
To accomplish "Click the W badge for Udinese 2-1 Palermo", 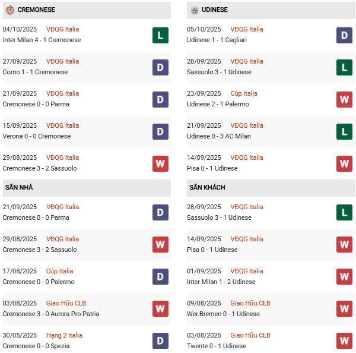I will coord(345,99).
